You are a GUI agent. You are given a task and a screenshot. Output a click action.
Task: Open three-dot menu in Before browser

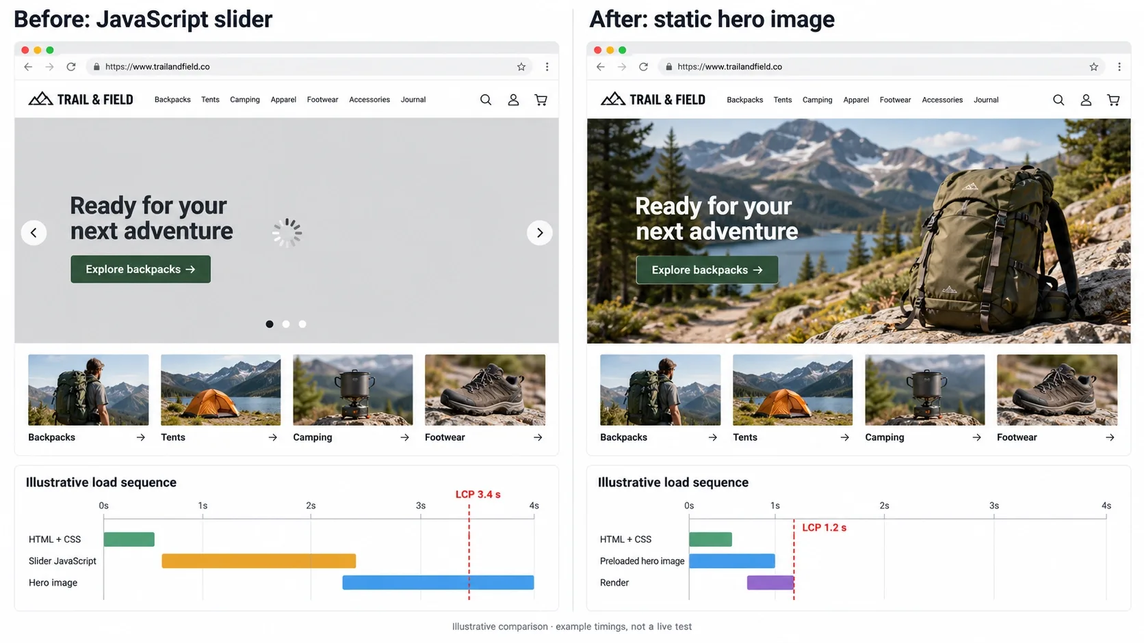point(547,66)
